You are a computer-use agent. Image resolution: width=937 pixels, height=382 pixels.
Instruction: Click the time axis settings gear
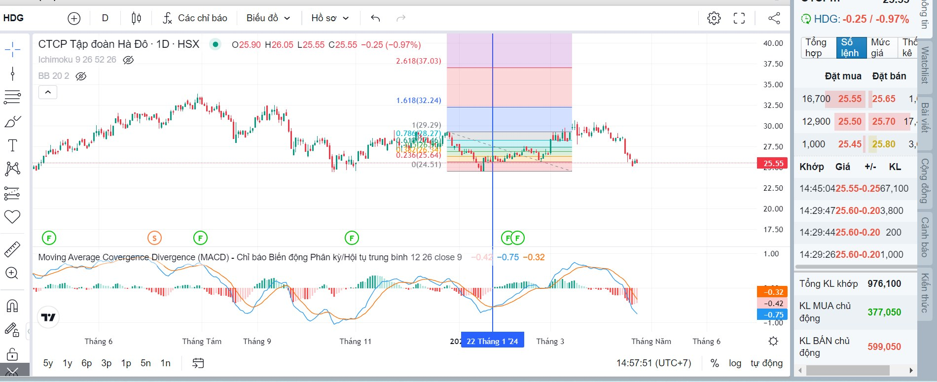click(773, 341)
